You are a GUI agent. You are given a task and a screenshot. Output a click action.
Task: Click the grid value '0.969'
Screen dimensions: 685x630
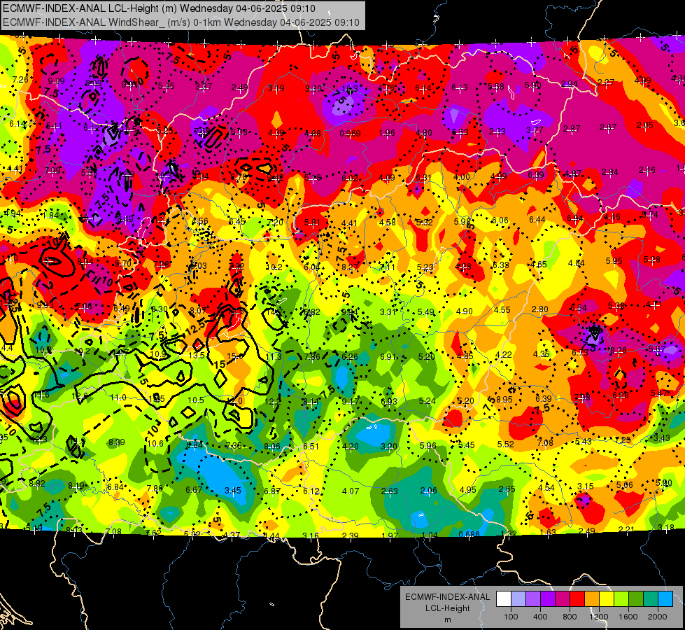[x=351, y=133]
